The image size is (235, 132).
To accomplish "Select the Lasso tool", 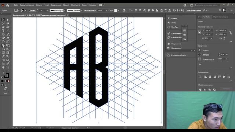I will tap(8, 23).
